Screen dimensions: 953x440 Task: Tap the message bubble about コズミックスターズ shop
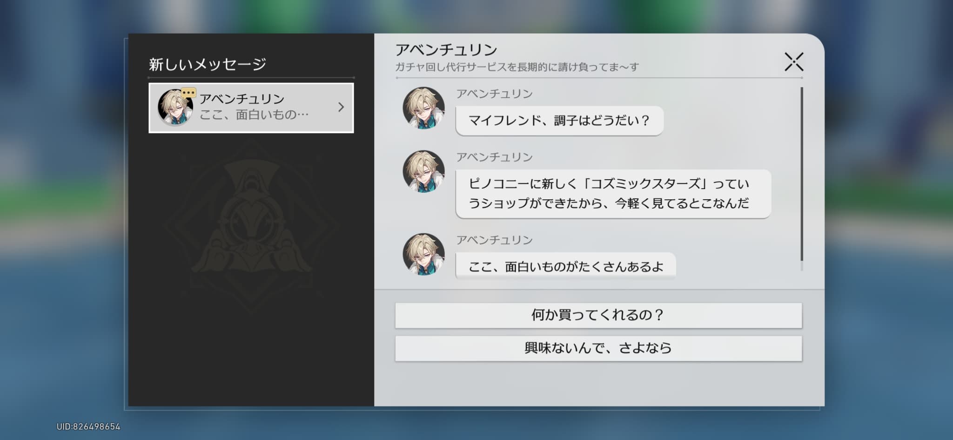pyautogui.click(x=613, y=194)
